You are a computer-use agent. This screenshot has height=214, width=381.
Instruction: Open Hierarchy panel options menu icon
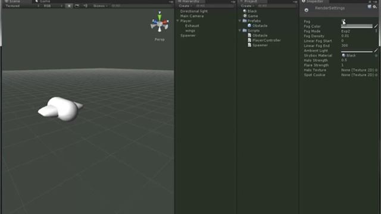click(233, 2)
